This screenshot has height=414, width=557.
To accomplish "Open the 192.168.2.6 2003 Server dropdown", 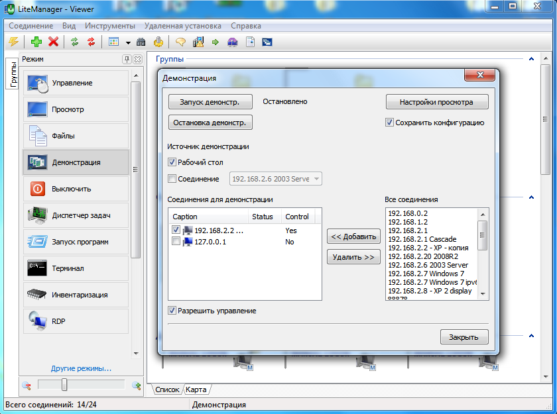I will click(276, 179).
